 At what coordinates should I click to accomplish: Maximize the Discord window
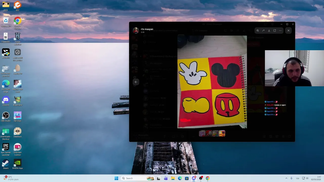(287, 24)
